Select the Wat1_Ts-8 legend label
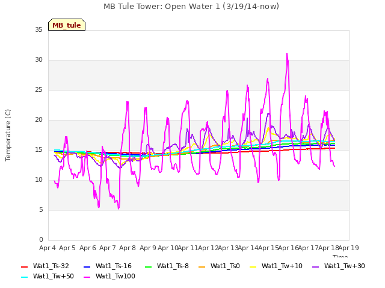 [x=173, y=266]
